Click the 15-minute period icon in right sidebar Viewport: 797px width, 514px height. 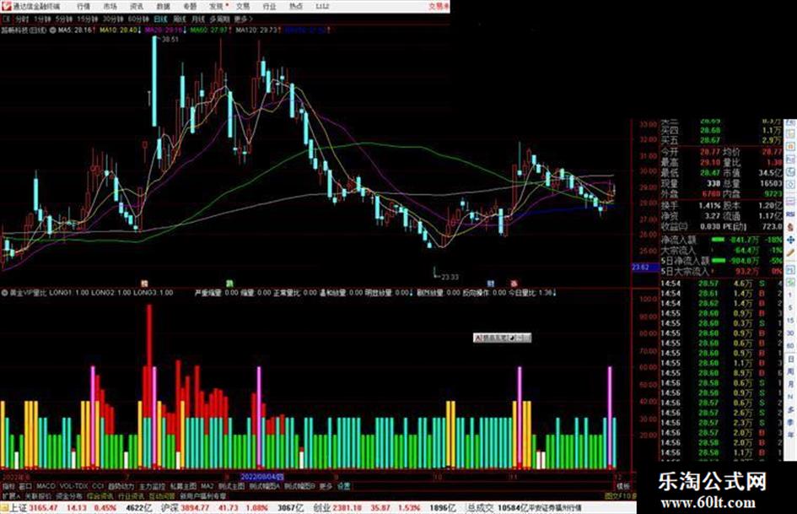click(790, 321)
